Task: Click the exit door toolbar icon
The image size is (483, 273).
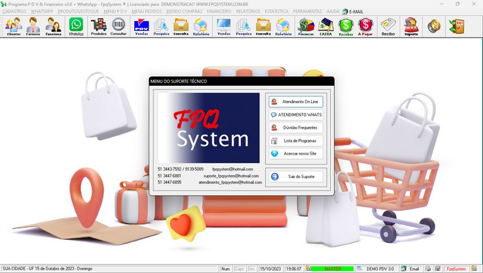Action: coord(456,27)
